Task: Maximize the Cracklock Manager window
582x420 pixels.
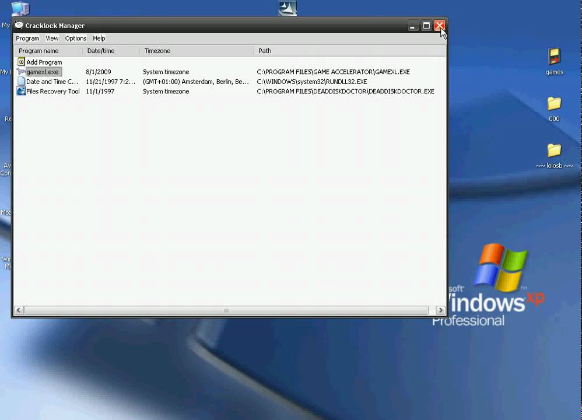Action: click(x=426, y=26)
